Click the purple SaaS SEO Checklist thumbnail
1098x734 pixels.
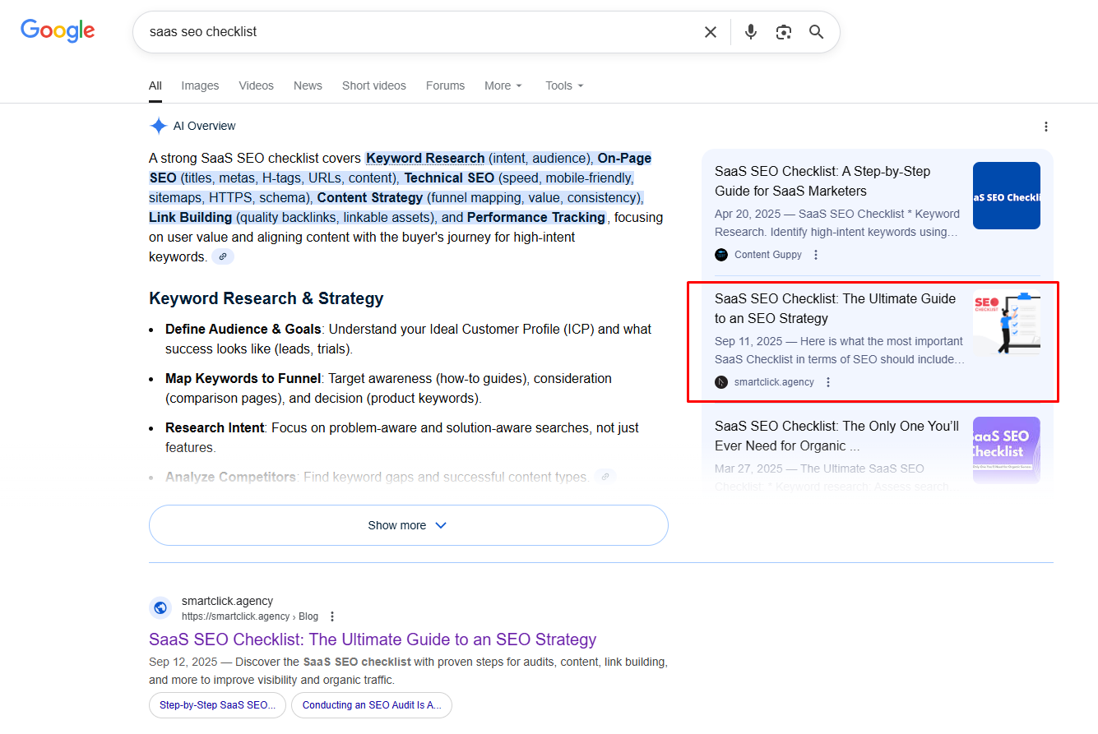[1006, 450]
